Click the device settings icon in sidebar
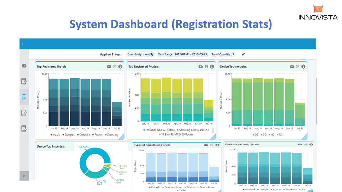 (x=24, y=81)
